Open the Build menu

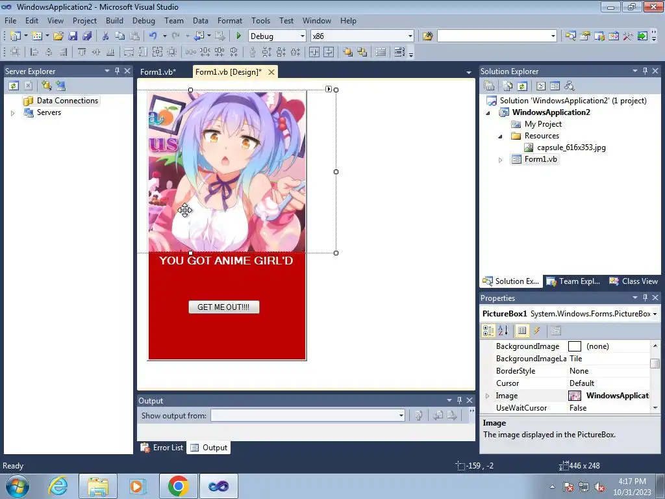(x=114, y=20)
